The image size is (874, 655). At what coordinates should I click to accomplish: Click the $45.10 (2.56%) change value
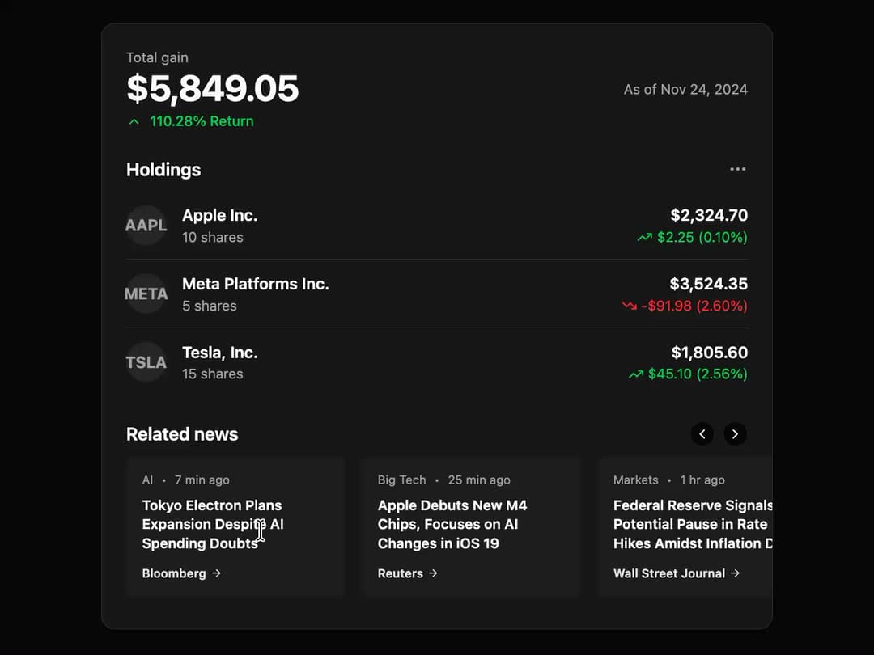coord(698,374)
